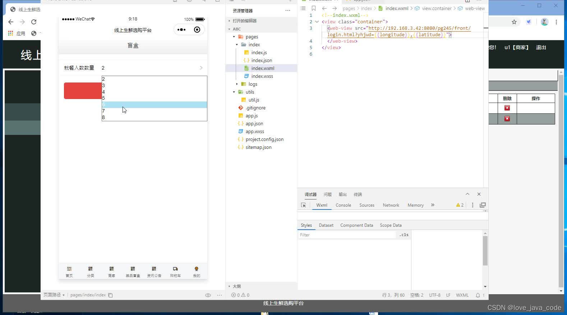Navigate forward in the editor breadcrumb bar
The width and height of the screenshot is (567, 315).
[335, 8]
